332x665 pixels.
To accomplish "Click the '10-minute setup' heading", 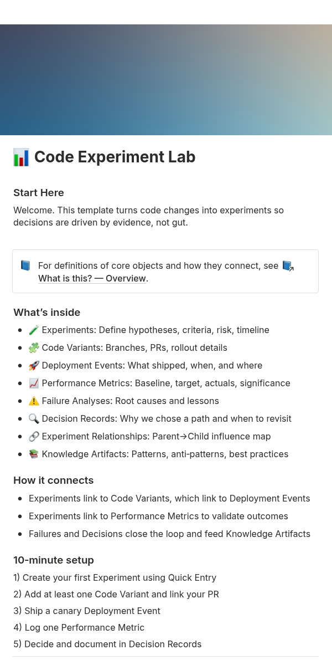I will pos(54,560).
